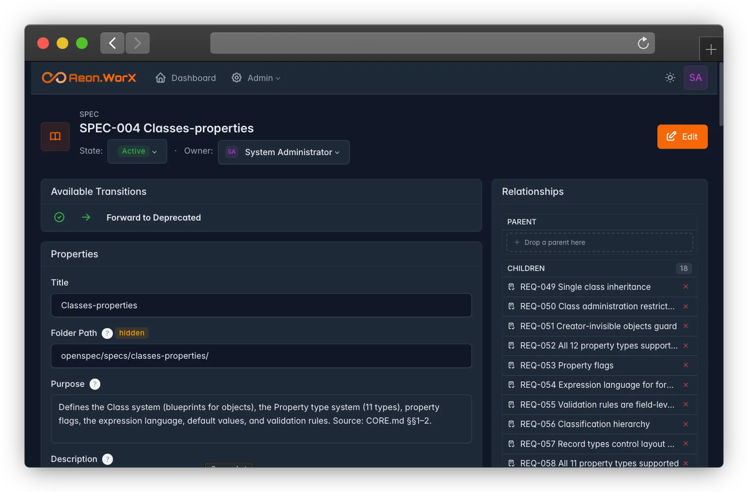Open the System Administrator owner dropdown
Viewport: 748px width, 492px height.
[x=284, y=152]
